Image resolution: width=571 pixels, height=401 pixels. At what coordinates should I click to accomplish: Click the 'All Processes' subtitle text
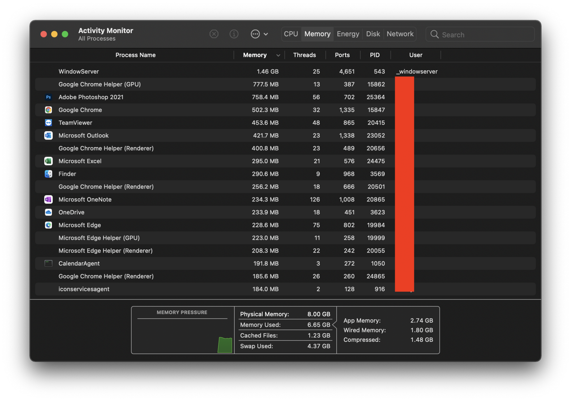pyautogui.click(x=97, y=39)
